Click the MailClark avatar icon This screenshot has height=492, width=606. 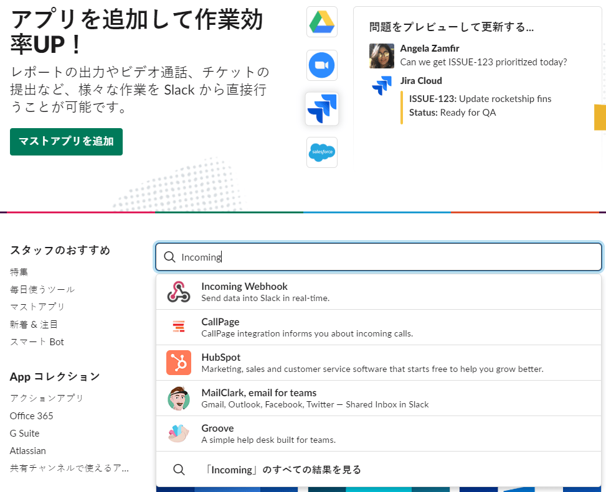point(179,398)
